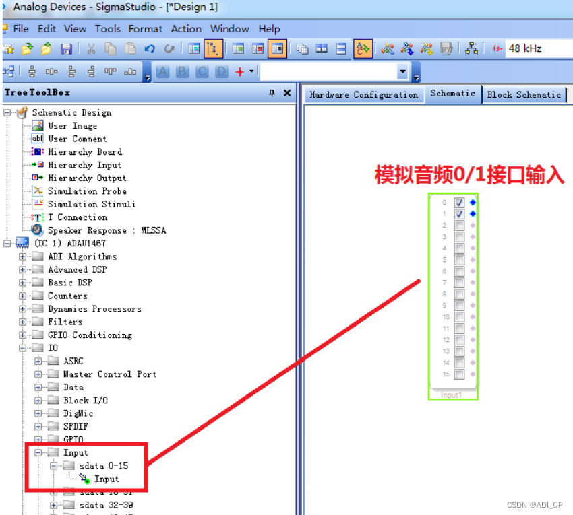
Task: Click the 48 kHz sample rate field
Action: tap(539, 48)
